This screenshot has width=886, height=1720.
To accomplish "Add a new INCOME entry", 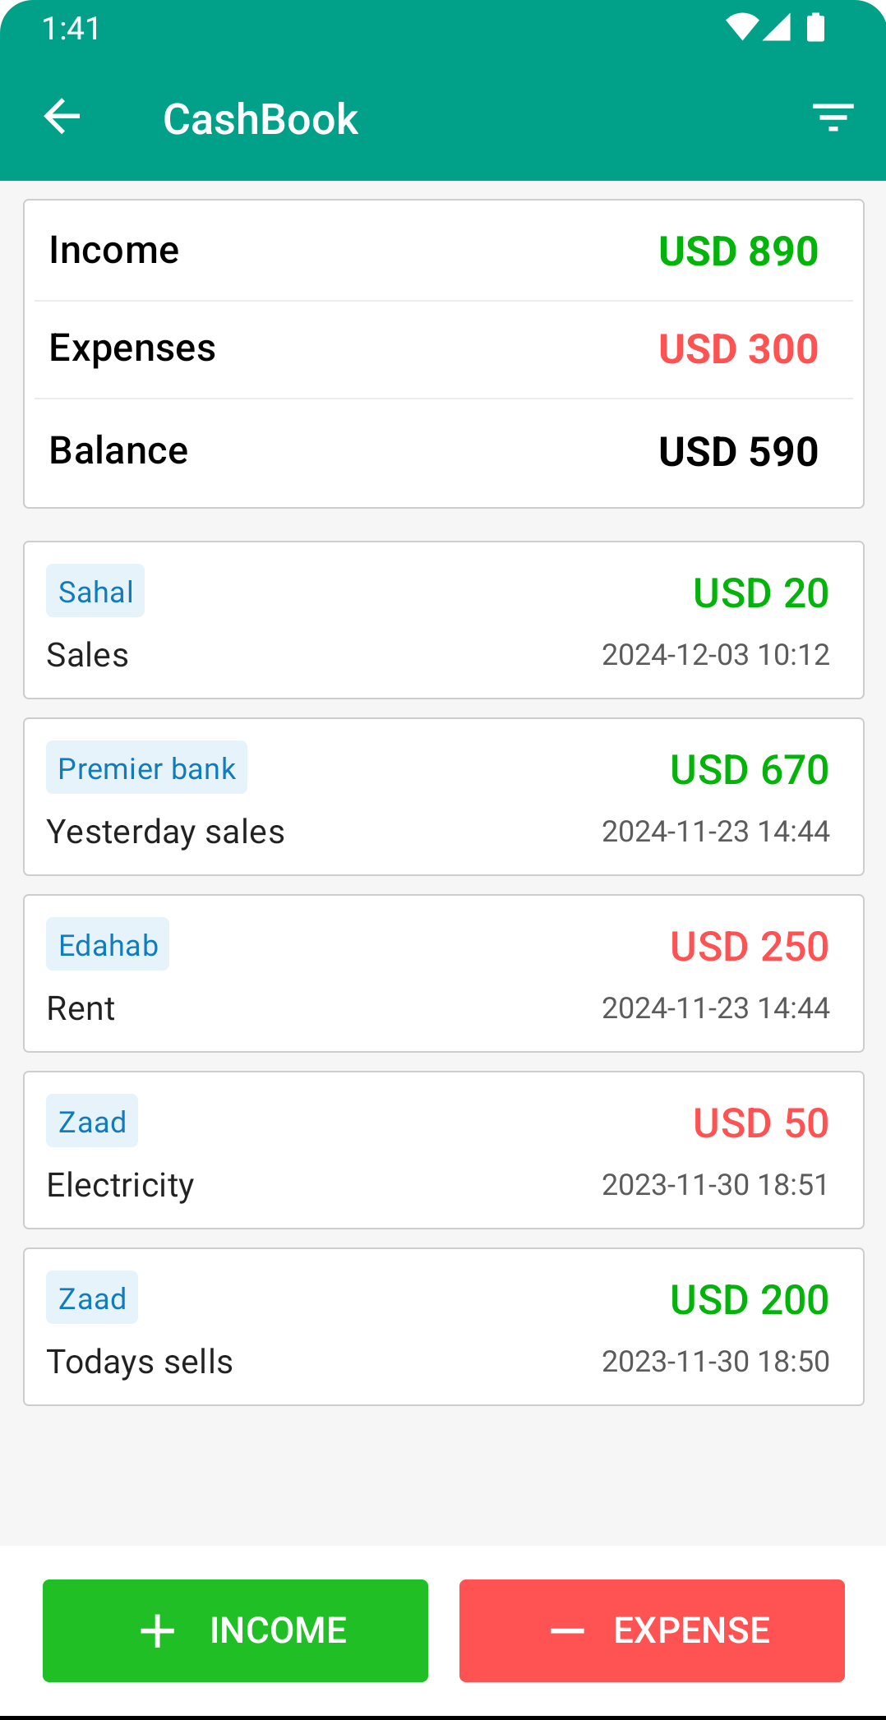I will tap(235, 1630).
